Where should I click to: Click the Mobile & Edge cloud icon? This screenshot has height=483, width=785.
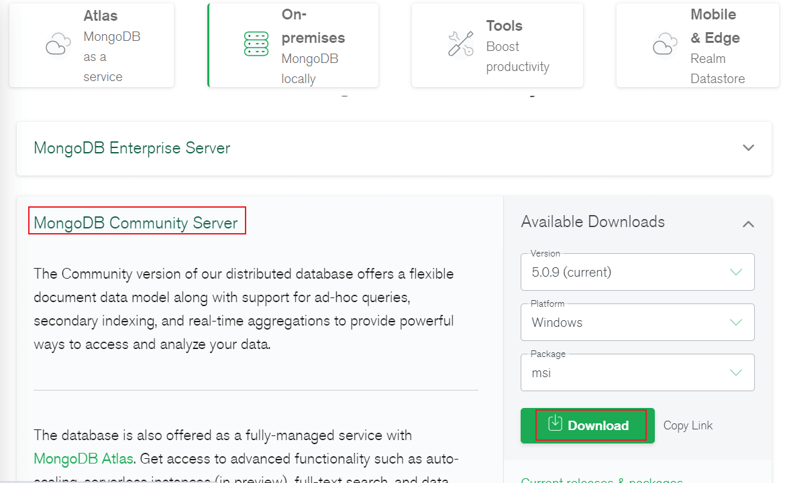point(665,44)
